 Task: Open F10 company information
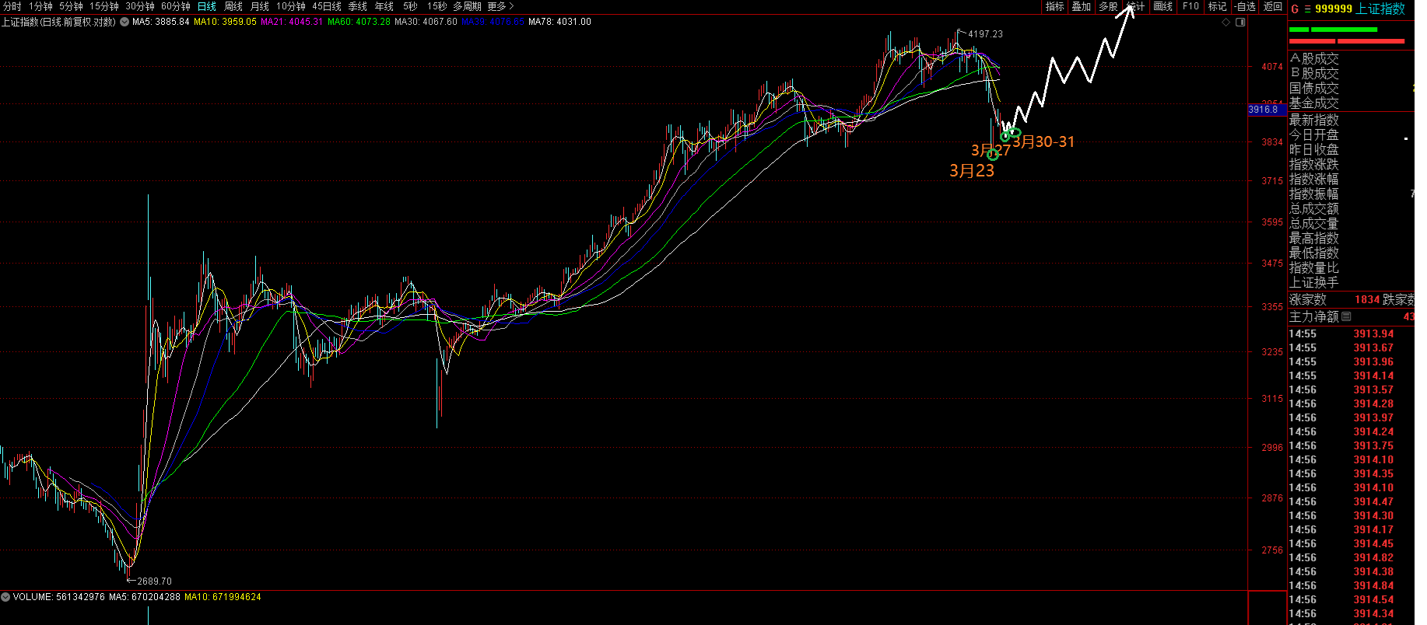[x=1190, y=6]
